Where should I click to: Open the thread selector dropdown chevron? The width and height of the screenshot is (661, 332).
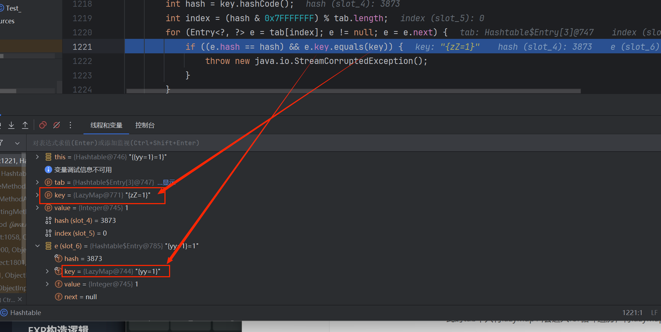coord(17,143)
